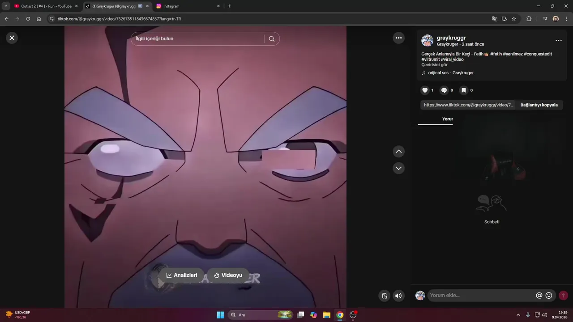Open the three-dot menu beside the video
Viewport: 573px width, 322px height.
398,38
